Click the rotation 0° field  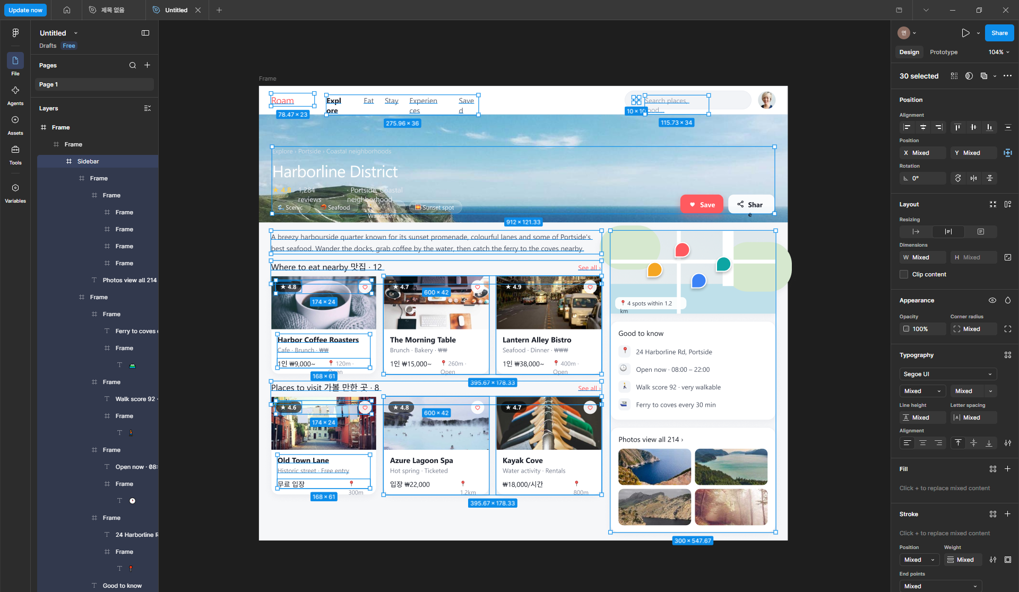[922, 178]
